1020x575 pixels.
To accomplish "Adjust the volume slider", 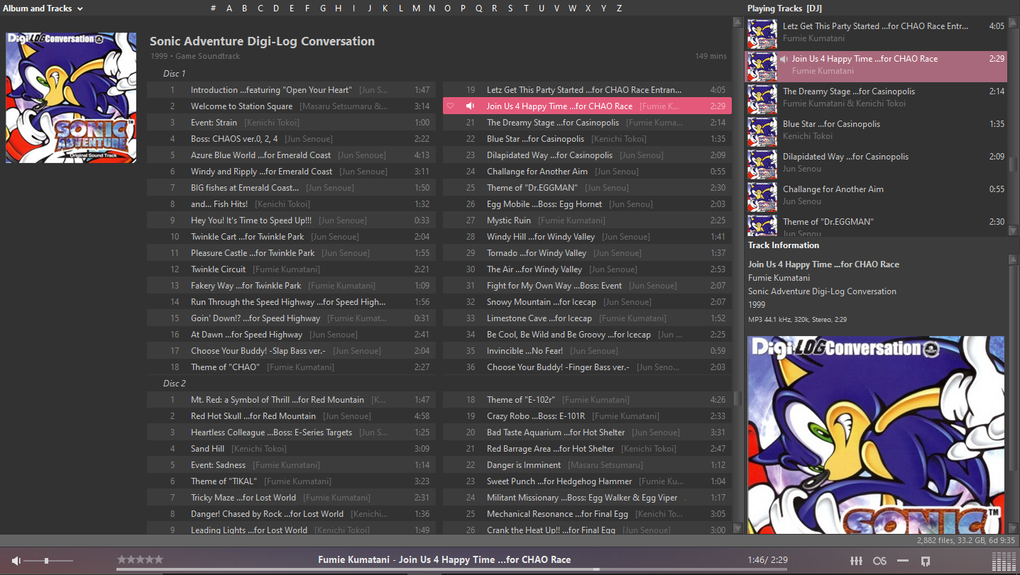I will [x=48, y=561].
